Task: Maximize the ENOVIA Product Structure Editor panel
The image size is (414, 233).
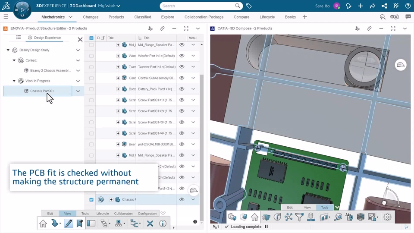Action: tap(186, 28)
